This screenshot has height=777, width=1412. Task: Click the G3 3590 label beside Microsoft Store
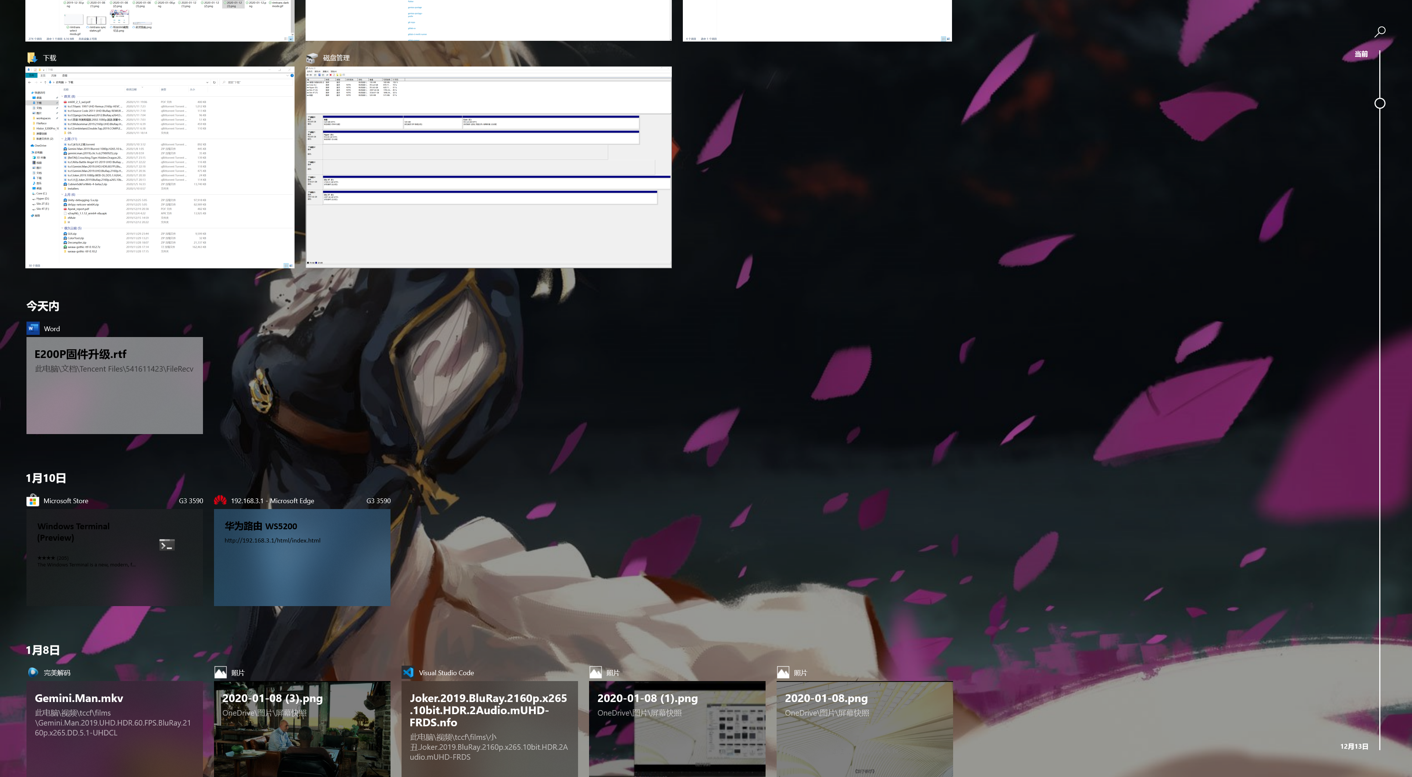[191, 501]
